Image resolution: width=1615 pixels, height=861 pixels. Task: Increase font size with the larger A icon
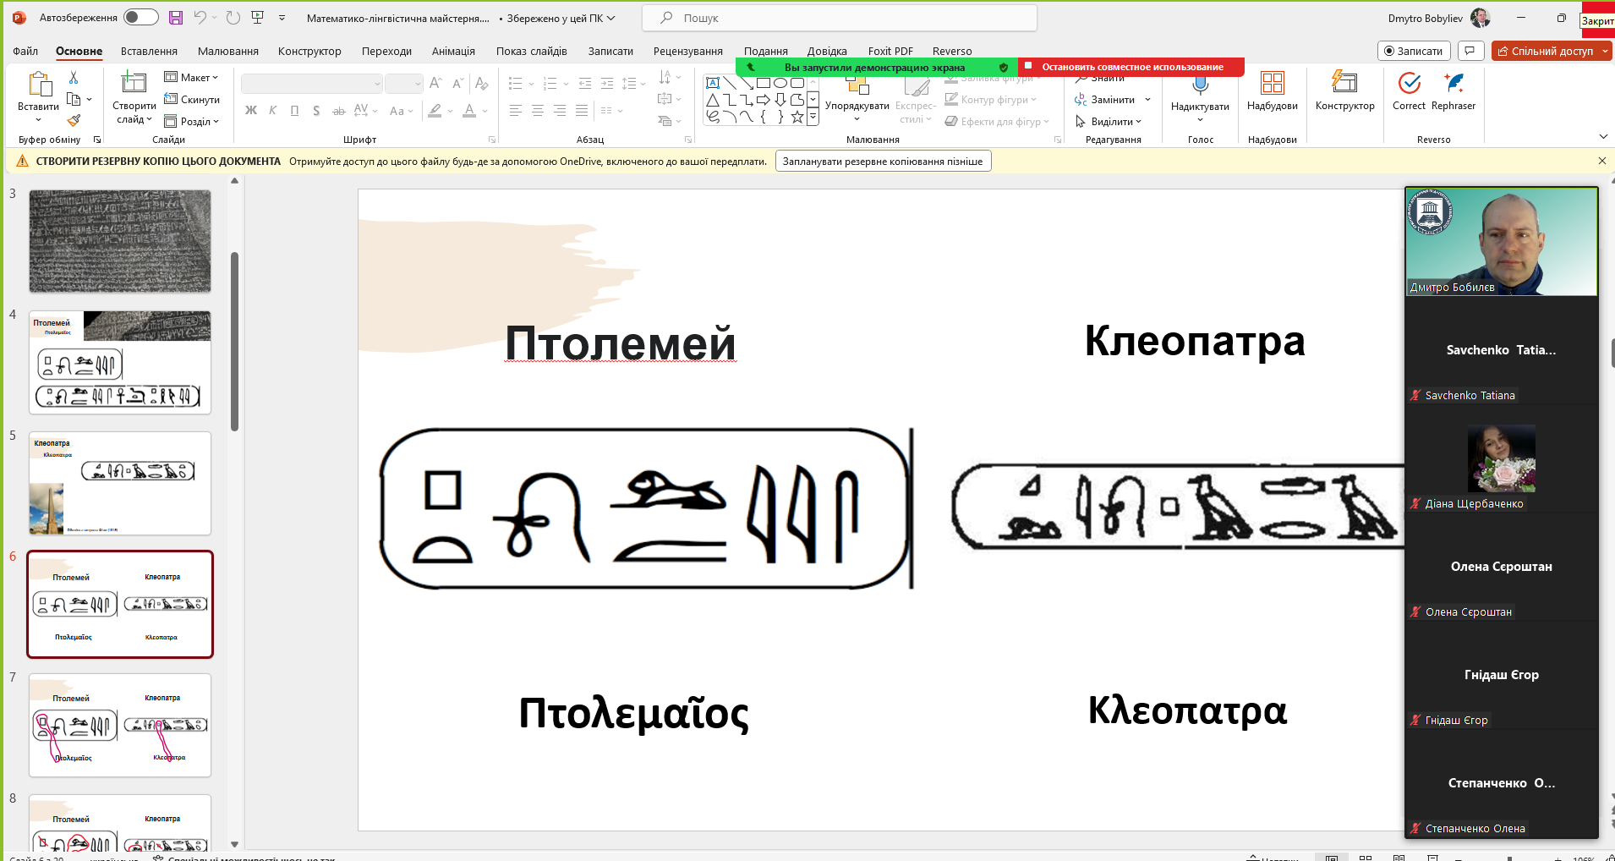tap(435, 83)
